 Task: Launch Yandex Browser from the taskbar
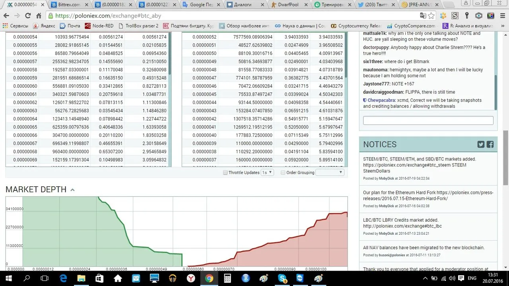click(191, 278)
